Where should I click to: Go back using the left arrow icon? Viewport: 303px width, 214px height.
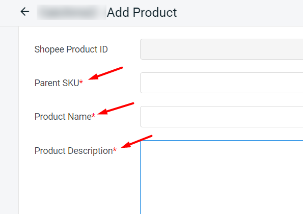25,12
